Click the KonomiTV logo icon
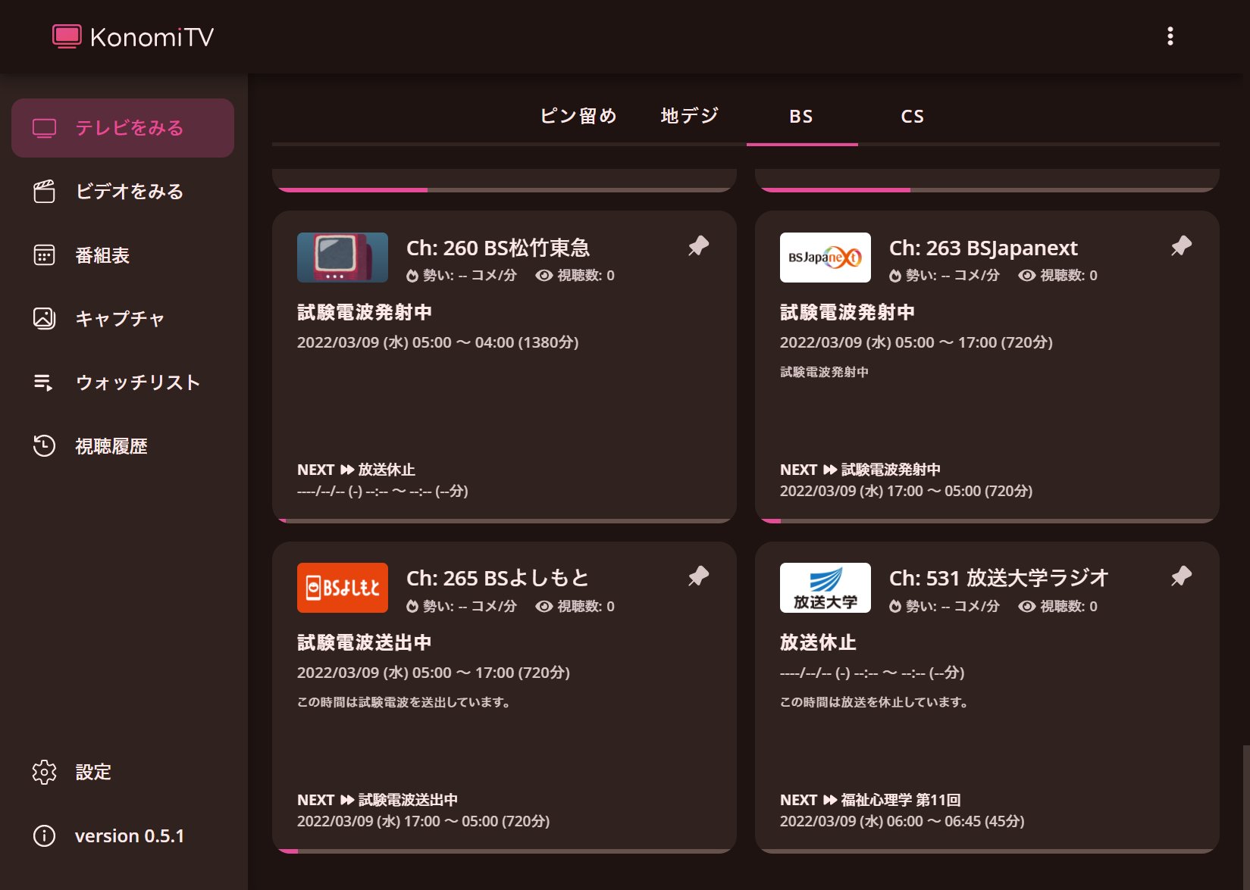 67,35
